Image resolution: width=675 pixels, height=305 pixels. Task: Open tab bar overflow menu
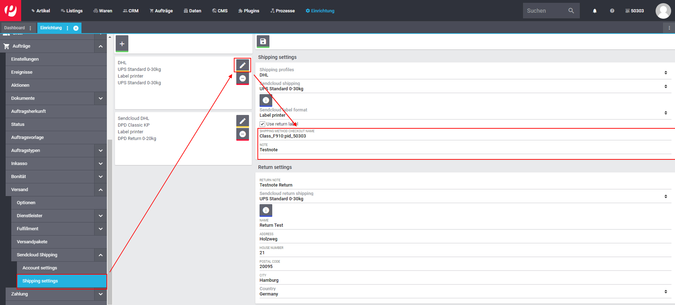pos(669,28)
